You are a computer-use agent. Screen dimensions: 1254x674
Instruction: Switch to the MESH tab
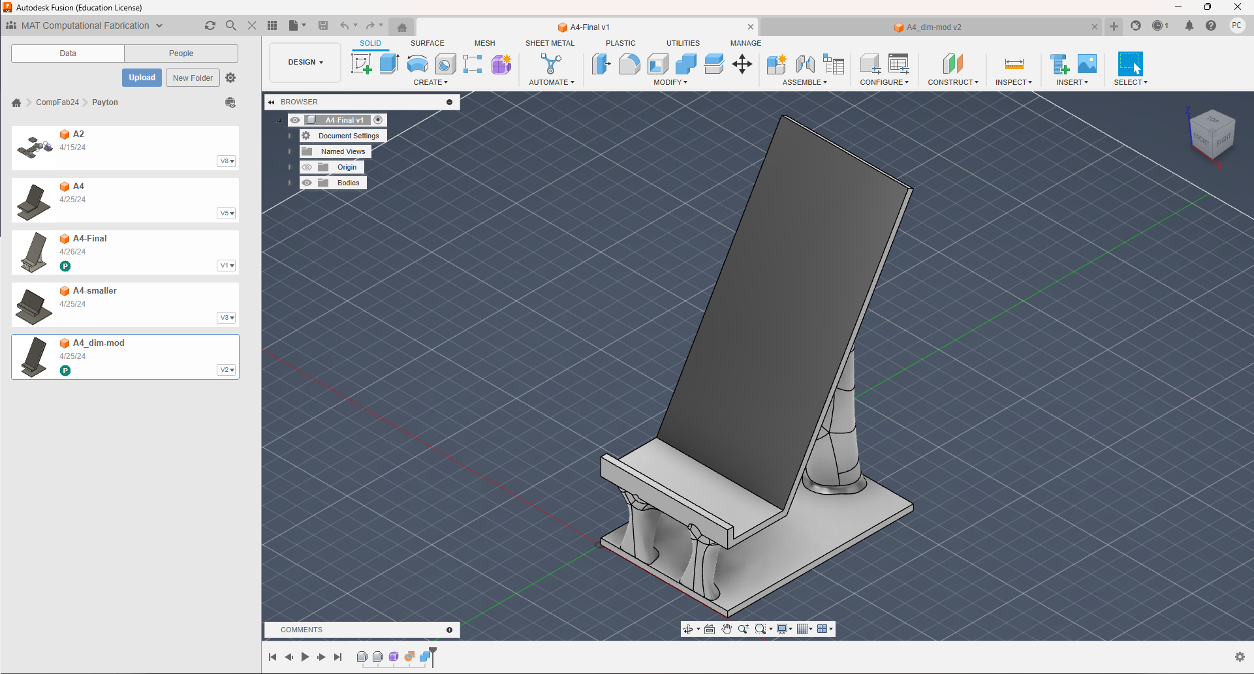tap(484, 43)
